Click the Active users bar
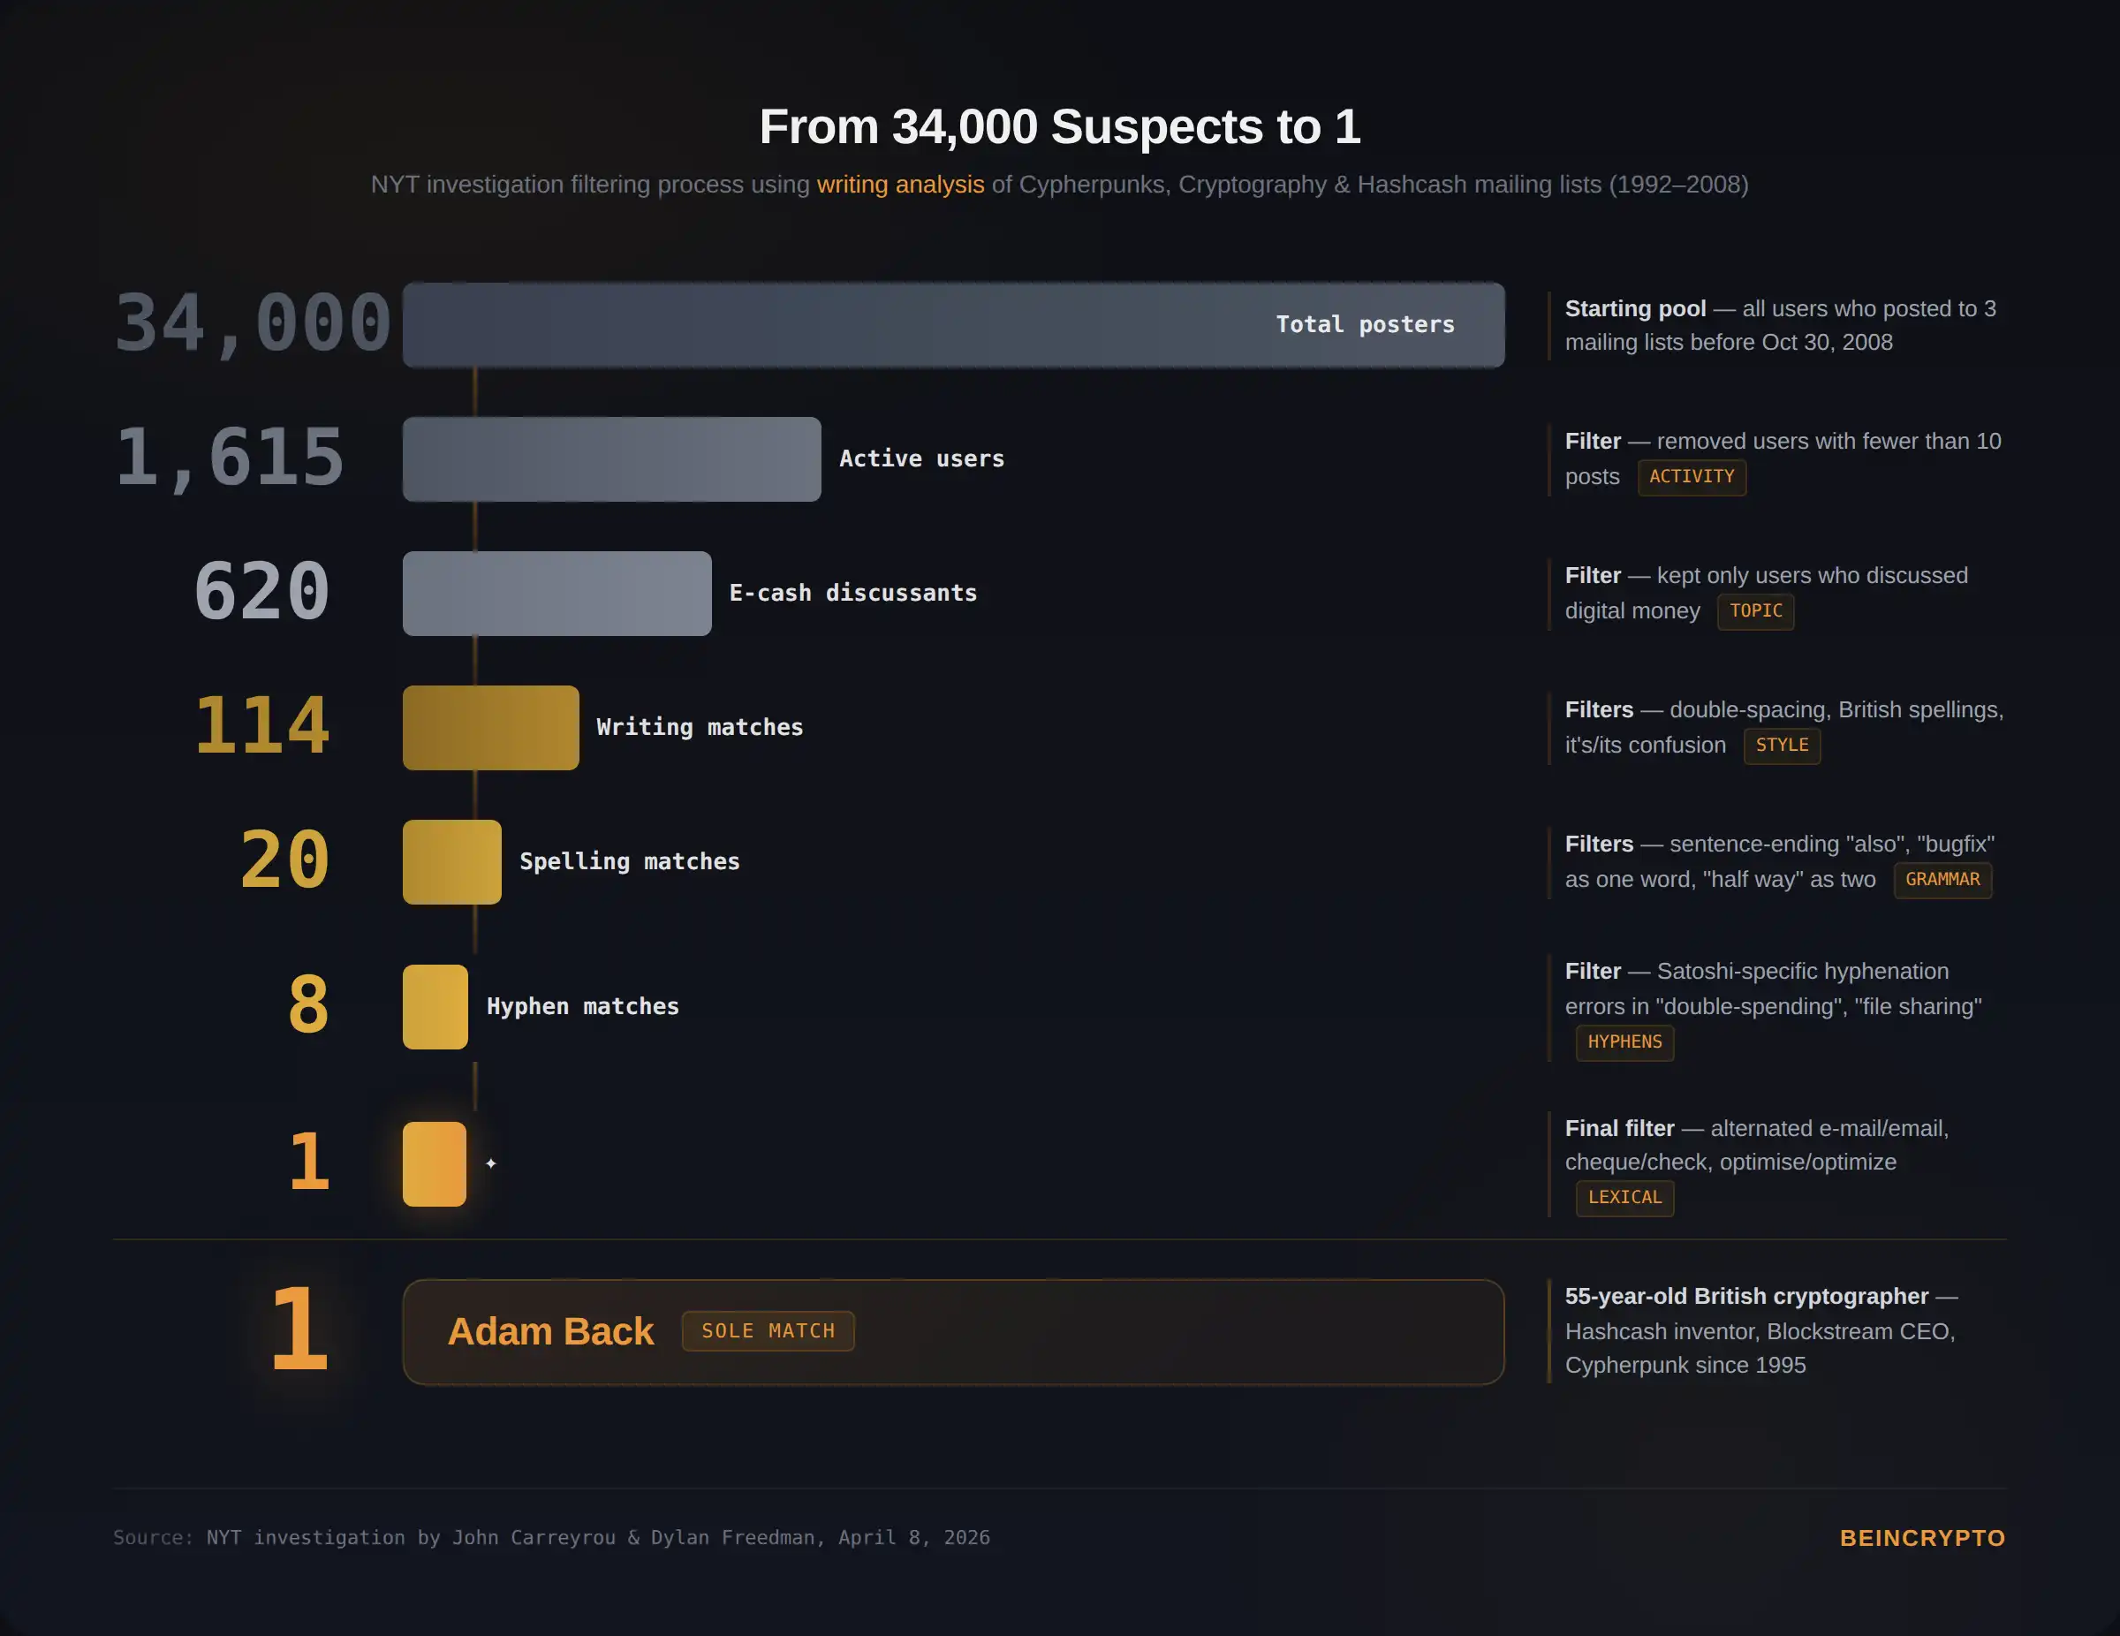This screenshot has width=2120, height=1636. [x=611, y=459]
